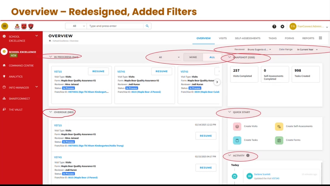Resume VST15 in the In Progress card
330x186 pixels.
click(98, 71)
